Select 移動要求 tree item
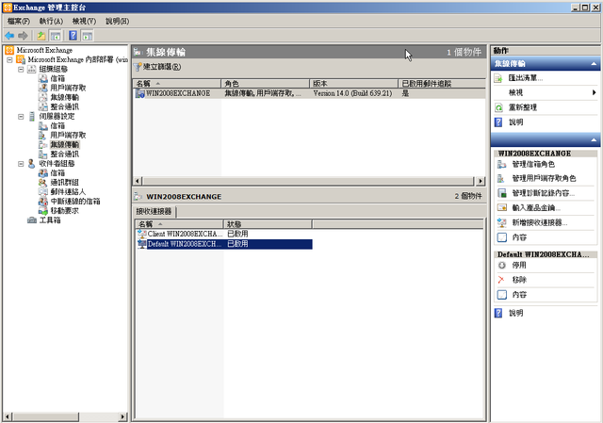Screen dimensions: 603x423 click(x=65, y=210)
